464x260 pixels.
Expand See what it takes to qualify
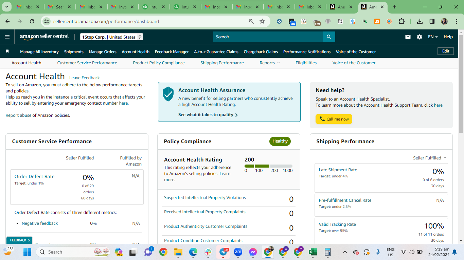click(208, 115)
